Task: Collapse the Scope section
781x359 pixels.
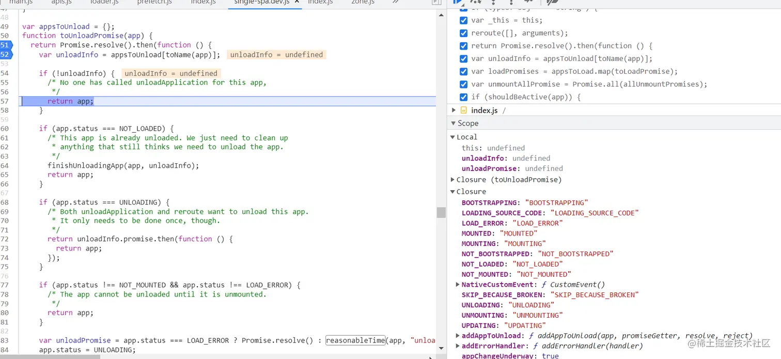Action: [454, 123]
